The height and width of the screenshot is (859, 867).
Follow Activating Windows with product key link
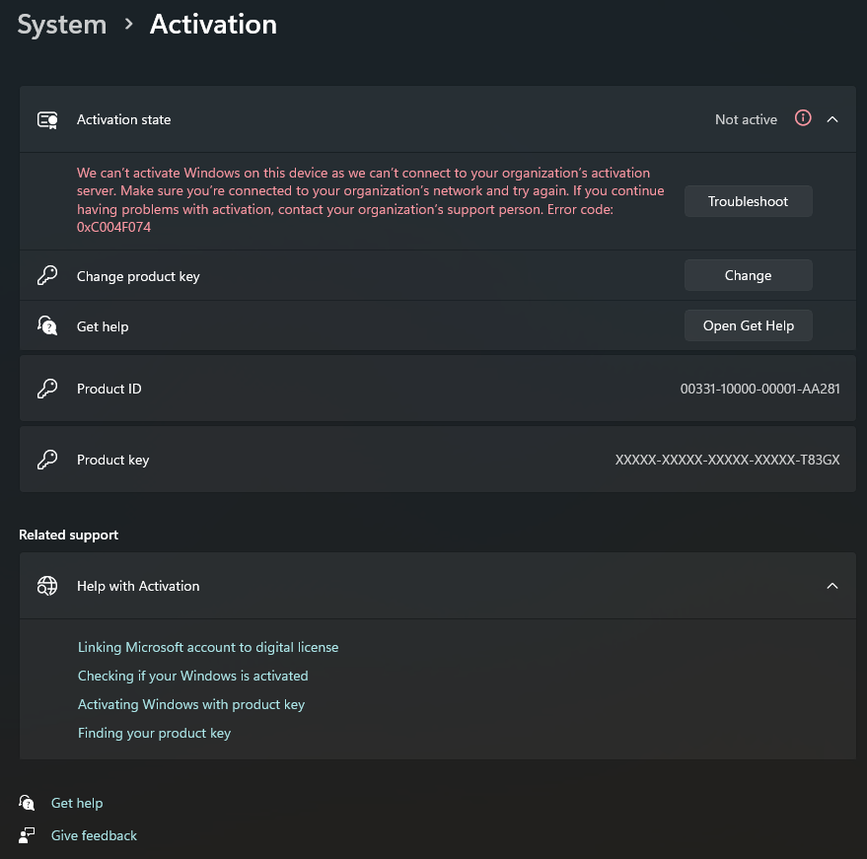click(191, 704)
